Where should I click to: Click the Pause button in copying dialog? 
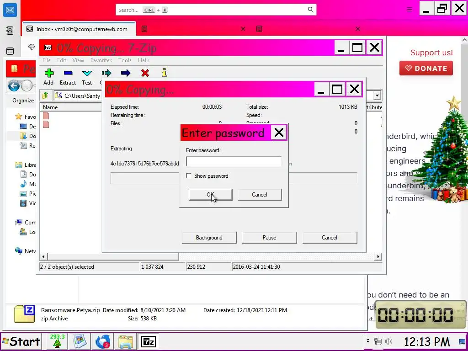click(270, 238)
